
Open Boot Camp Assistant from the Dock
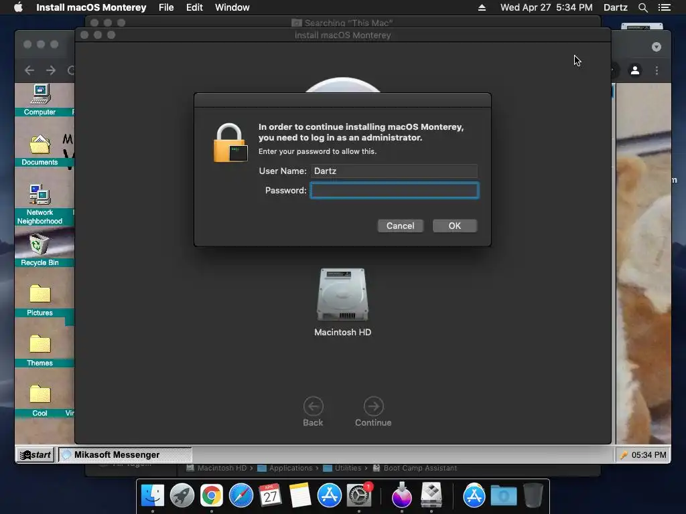(x=431, y=495)
